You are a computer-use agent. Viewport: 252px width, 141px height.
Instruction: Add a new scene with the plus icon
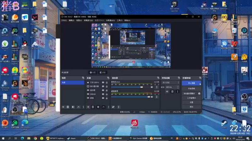[x=63, y=107]
